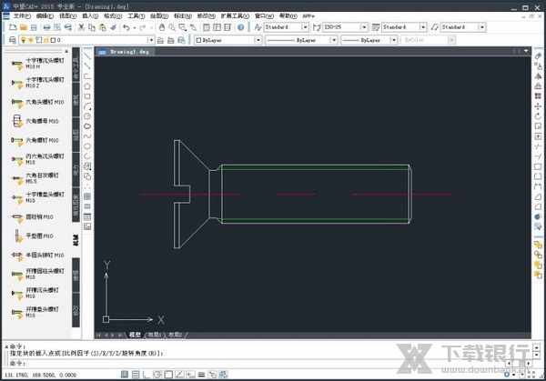Image resolution: width=546 pixels, height=381 pixels.
Task: Click the Match Properties brush icon
Action: coord(113,27)
